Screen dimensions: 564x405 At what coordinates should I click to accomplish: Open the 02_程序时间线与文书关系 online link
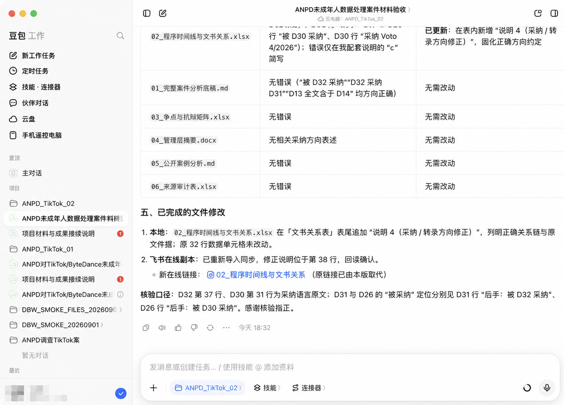point(256,275)
